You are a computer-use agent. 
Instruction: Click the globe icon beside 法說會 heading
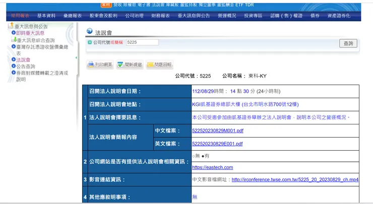(89, 31)
